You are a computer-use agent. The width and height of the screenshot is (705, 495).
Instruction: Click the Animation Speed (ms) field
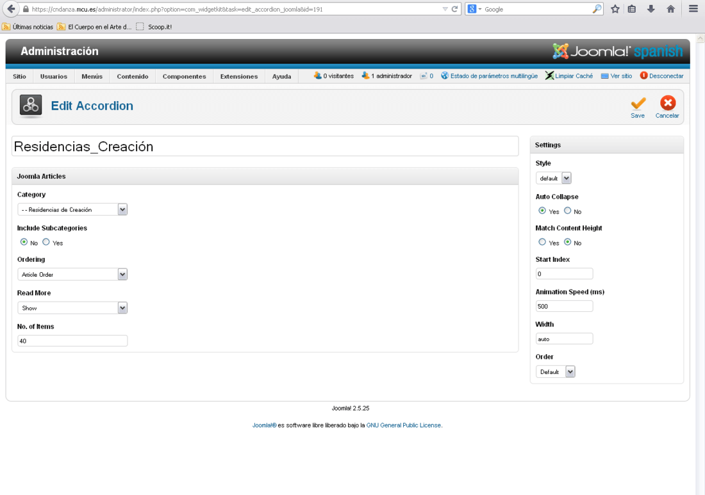pos(564,306)
